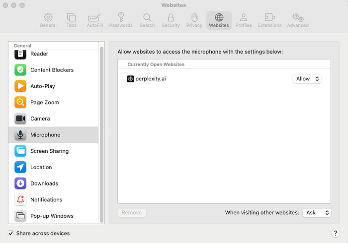Select the Screen Sharing label
Image resolution: width=348 pixels, height=243 pixels.
click(50, 151)
